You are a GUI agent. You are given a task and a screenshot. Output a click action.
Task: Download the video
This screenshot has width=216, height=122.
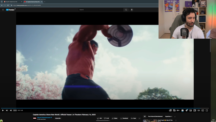(x=124, y=118)
